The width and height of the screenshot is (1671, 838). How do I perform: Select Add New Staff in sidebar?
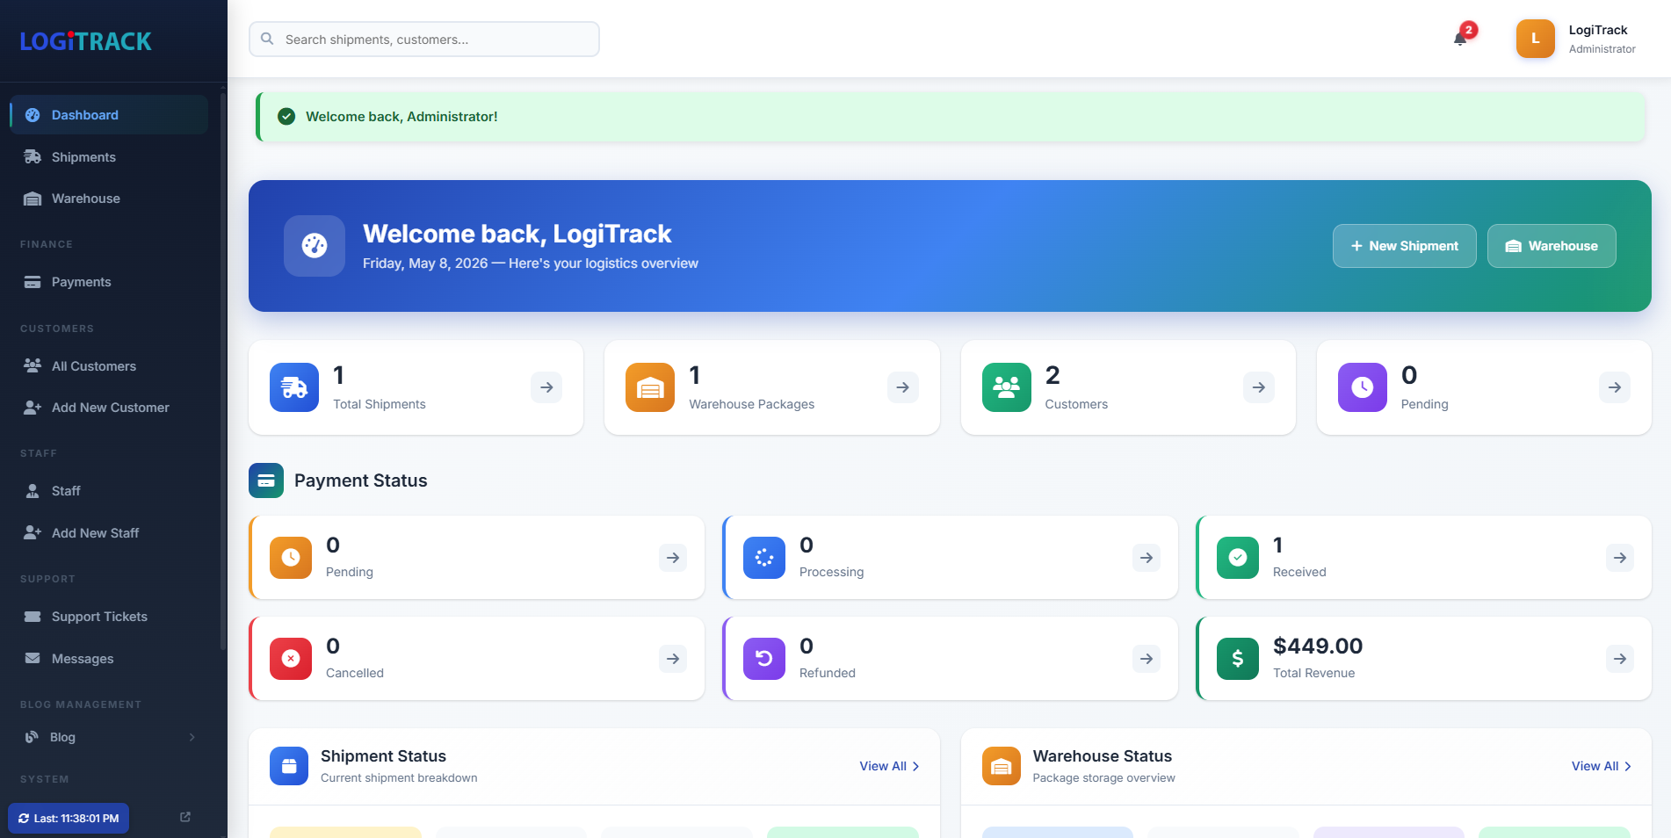click(x=109, y=533)
